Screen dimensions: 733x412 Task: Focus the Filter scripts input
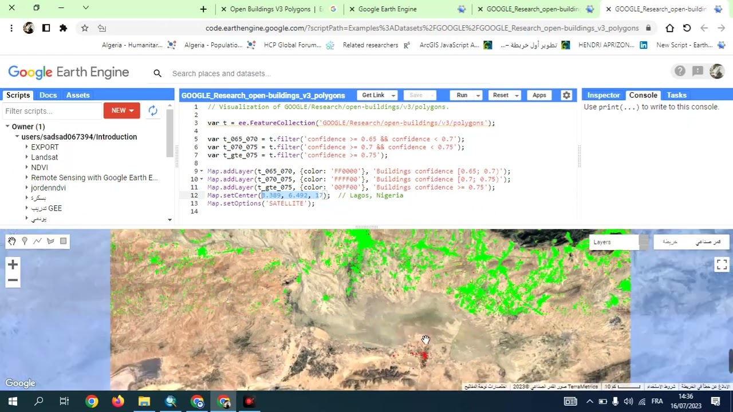52,111
